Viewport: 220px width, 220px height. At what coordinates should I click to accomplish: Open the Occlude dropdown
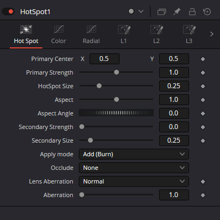(134, 168)
